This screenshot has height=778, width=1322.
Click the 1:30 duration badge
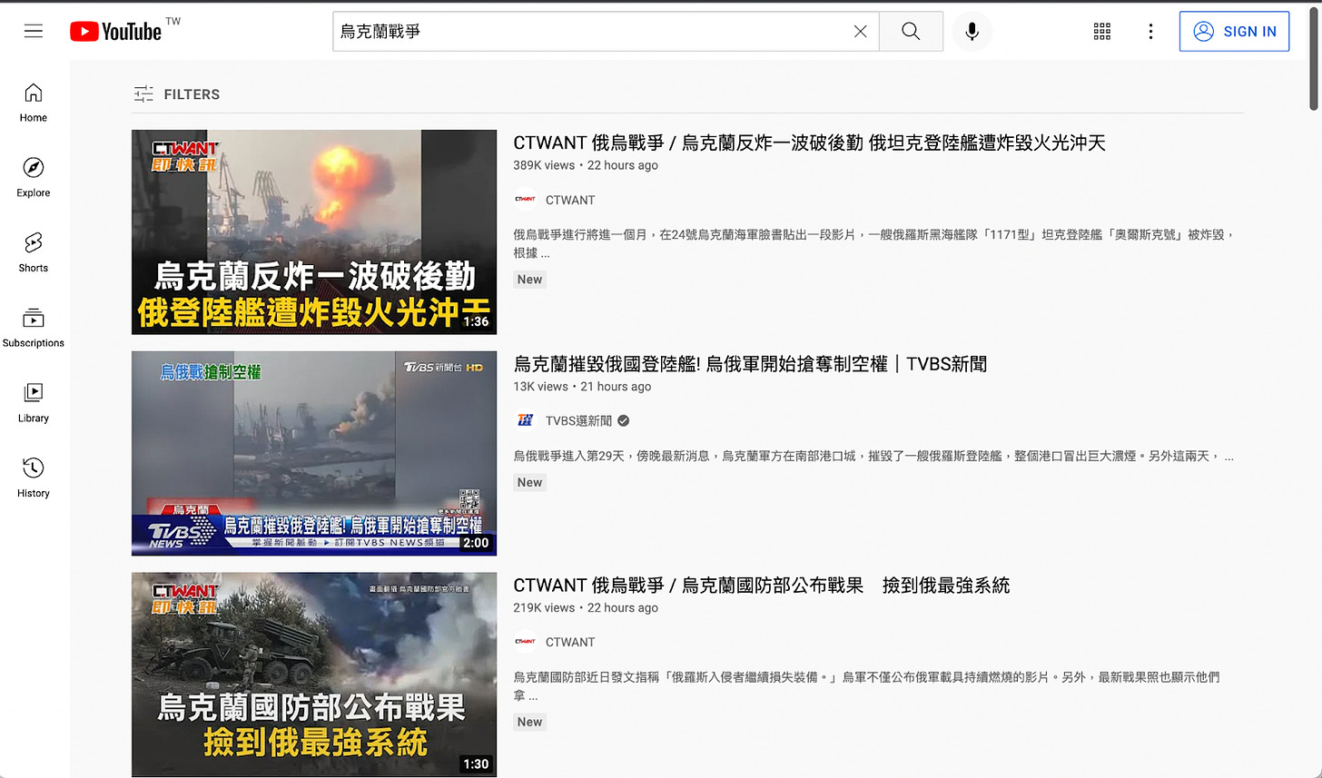(476, 764)
